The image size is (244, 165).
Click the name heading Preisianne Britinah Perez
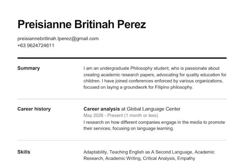click(x=82, y=24)
